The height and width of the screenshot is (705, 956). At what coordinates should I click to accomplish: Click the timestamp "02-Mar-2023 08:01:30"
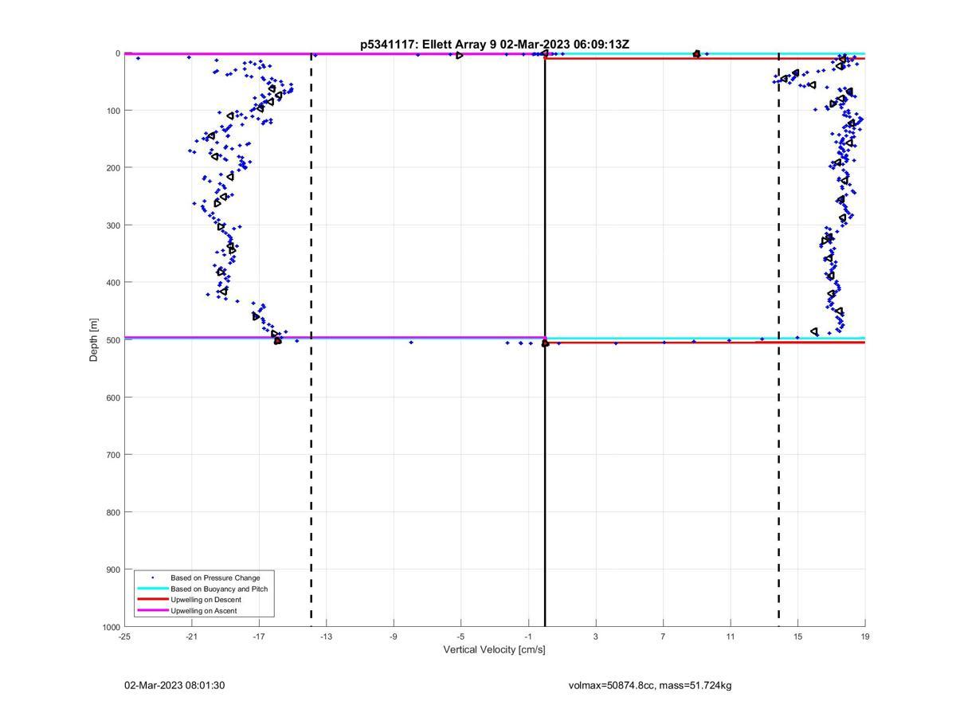[x=174, y=685]
